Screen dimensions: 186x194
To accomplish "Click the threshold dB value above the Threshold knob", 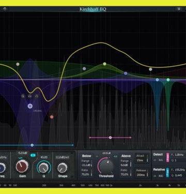I will click(106, 153).
